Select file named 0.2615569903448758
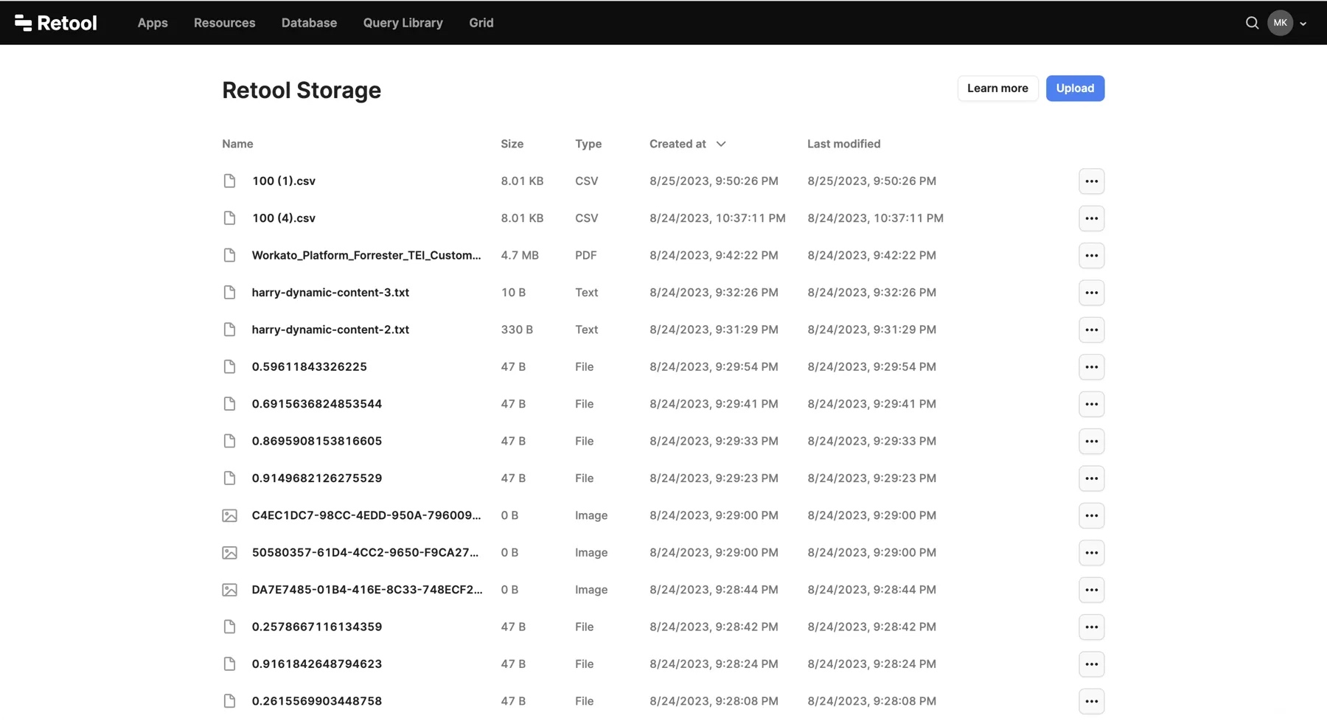 [317, 701]
